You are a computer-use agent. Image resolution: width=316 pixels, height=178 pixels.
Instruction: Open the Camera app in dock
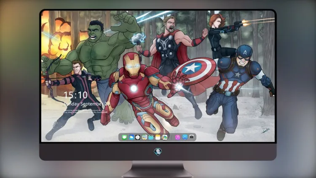pyautogui.click(x=192, y=137)
